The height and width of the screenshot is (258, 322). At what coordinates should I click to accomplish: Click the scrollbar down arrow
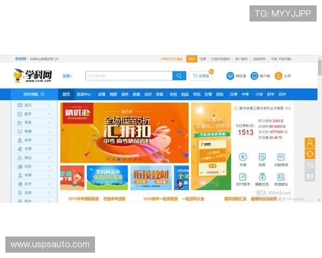point(319,200)
